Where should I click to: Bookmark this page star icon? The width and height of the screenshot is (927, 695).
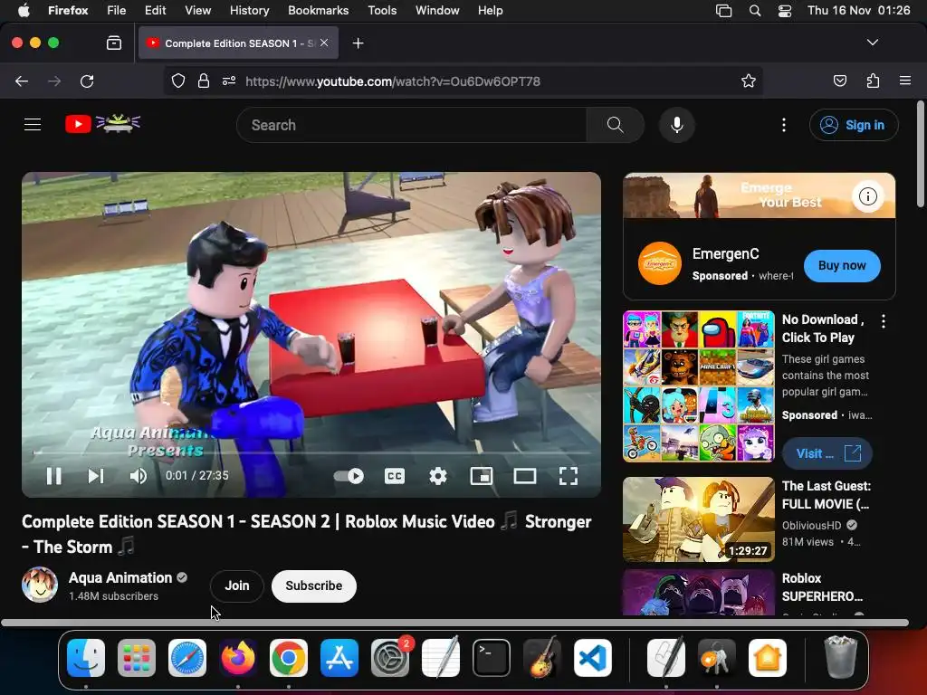tap(749, 81)
